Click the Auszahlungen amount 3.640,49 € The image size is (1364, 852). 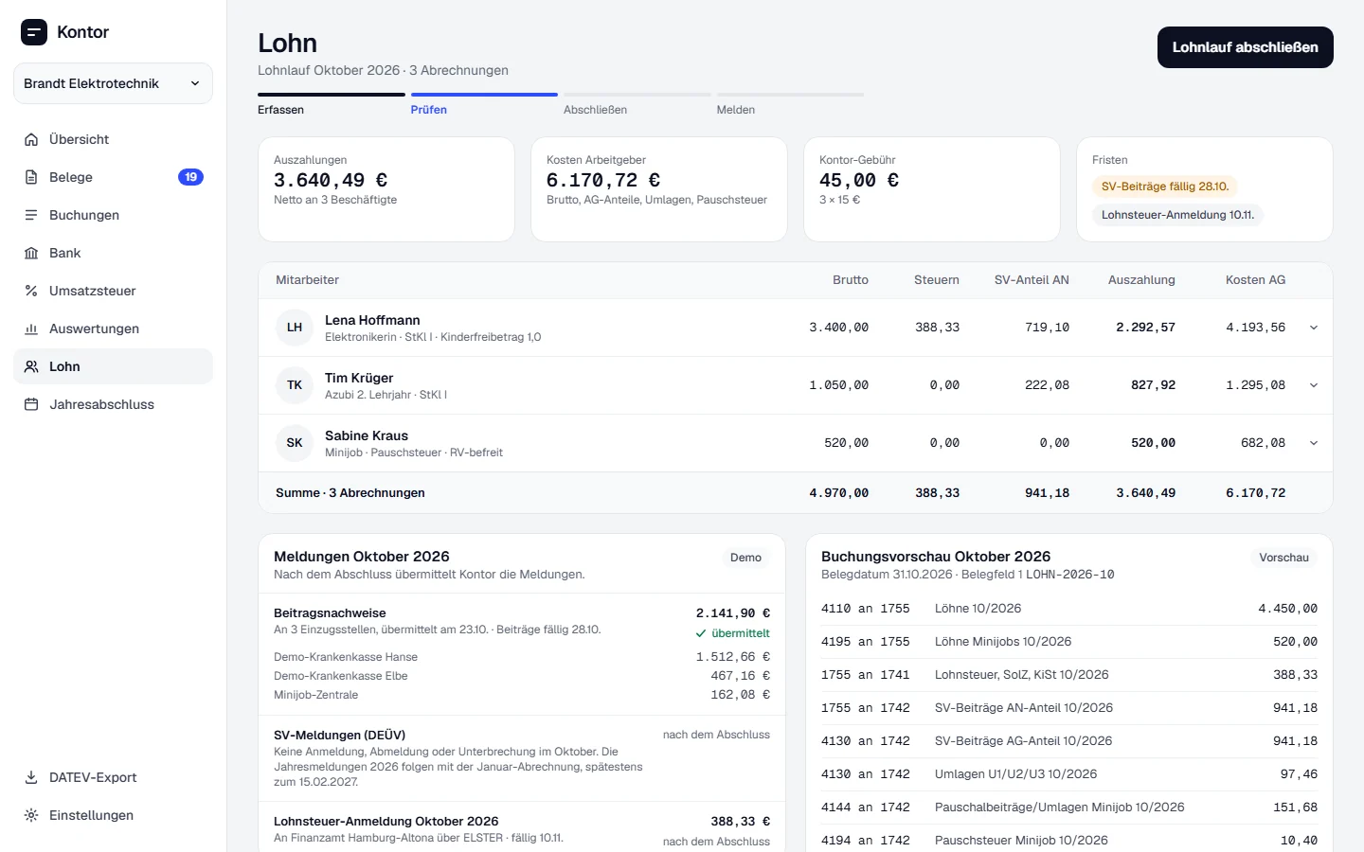tap(331, 180)
